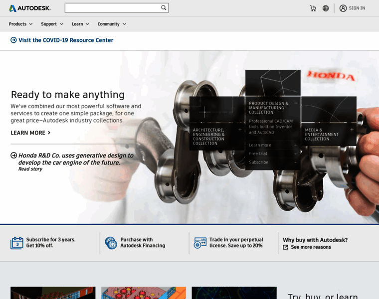This screenshot has height=299, width=379.
Task: Click Free trial in Product Design collection
Action: click(x=258, y=153)
